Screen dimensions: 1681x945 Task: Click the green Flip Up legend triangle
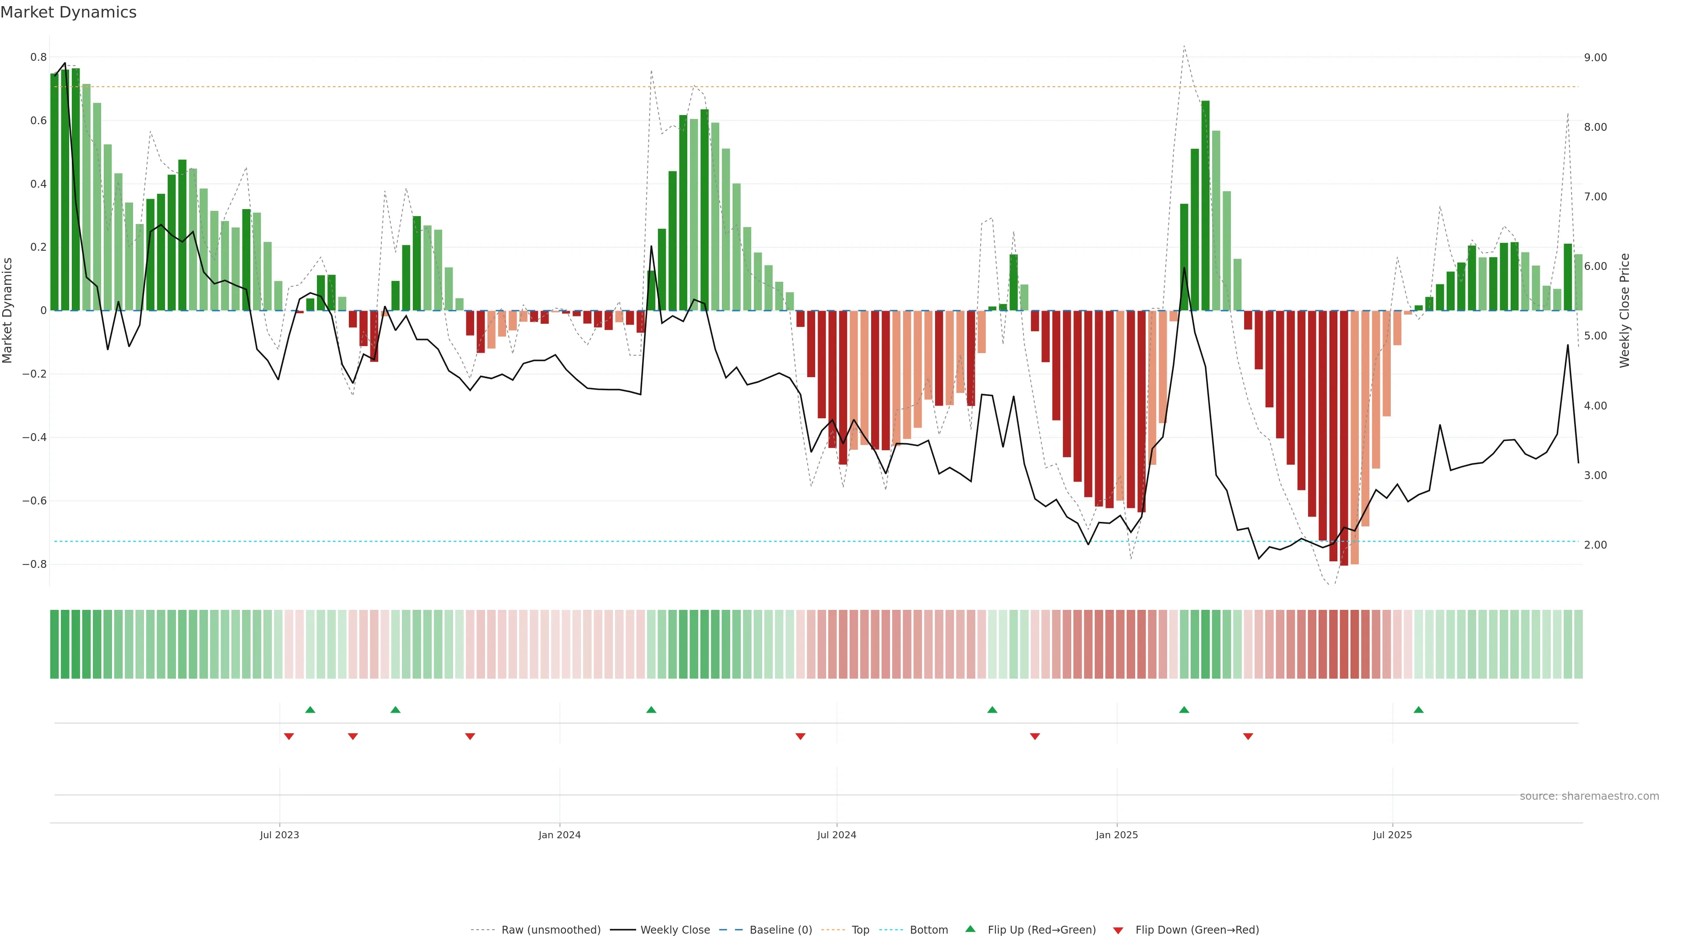tap(971, 929)
